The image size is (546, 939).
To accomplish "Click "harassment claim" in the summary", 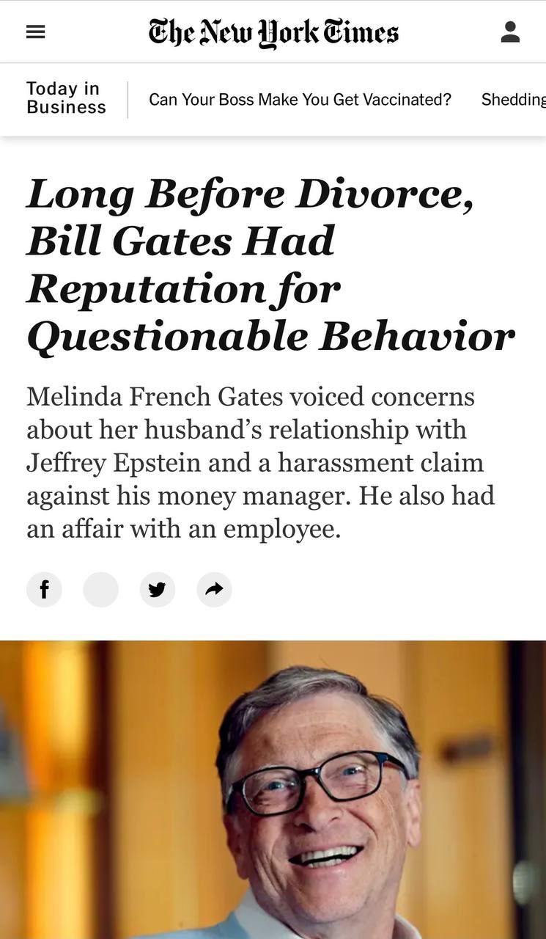I will (381, 463).
